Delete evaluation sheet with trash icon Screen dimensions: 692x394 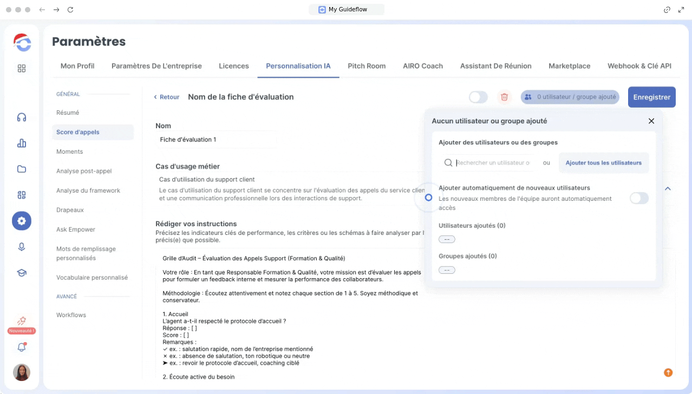pyautogui.click(x=504, y=97)
